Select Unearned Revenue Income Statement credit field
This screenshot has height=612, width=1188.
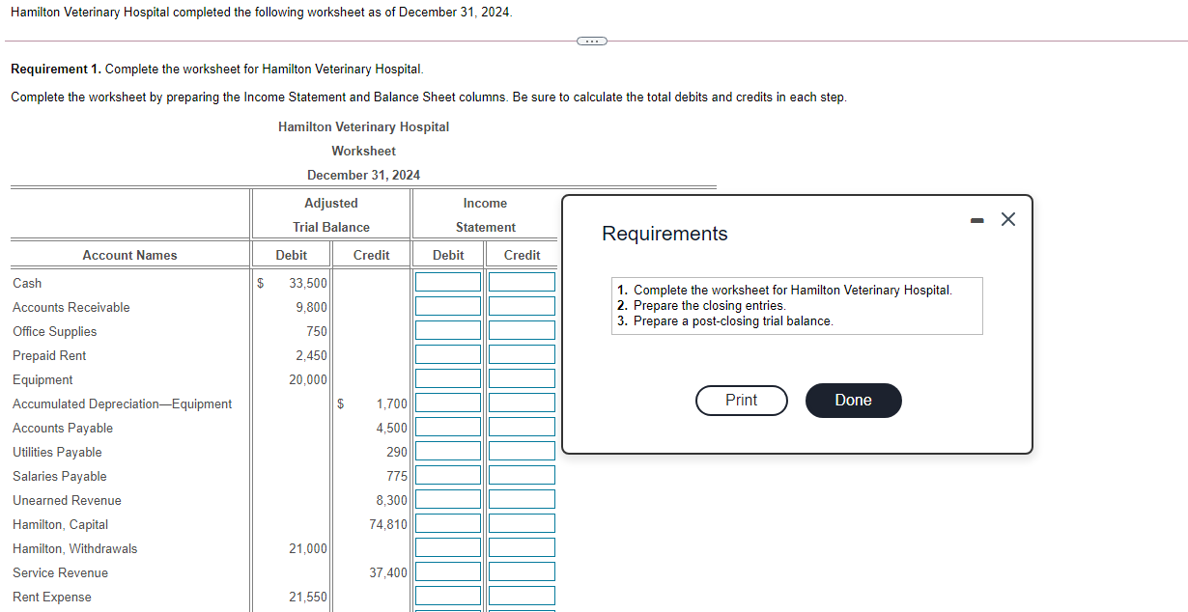coord(522,499)
